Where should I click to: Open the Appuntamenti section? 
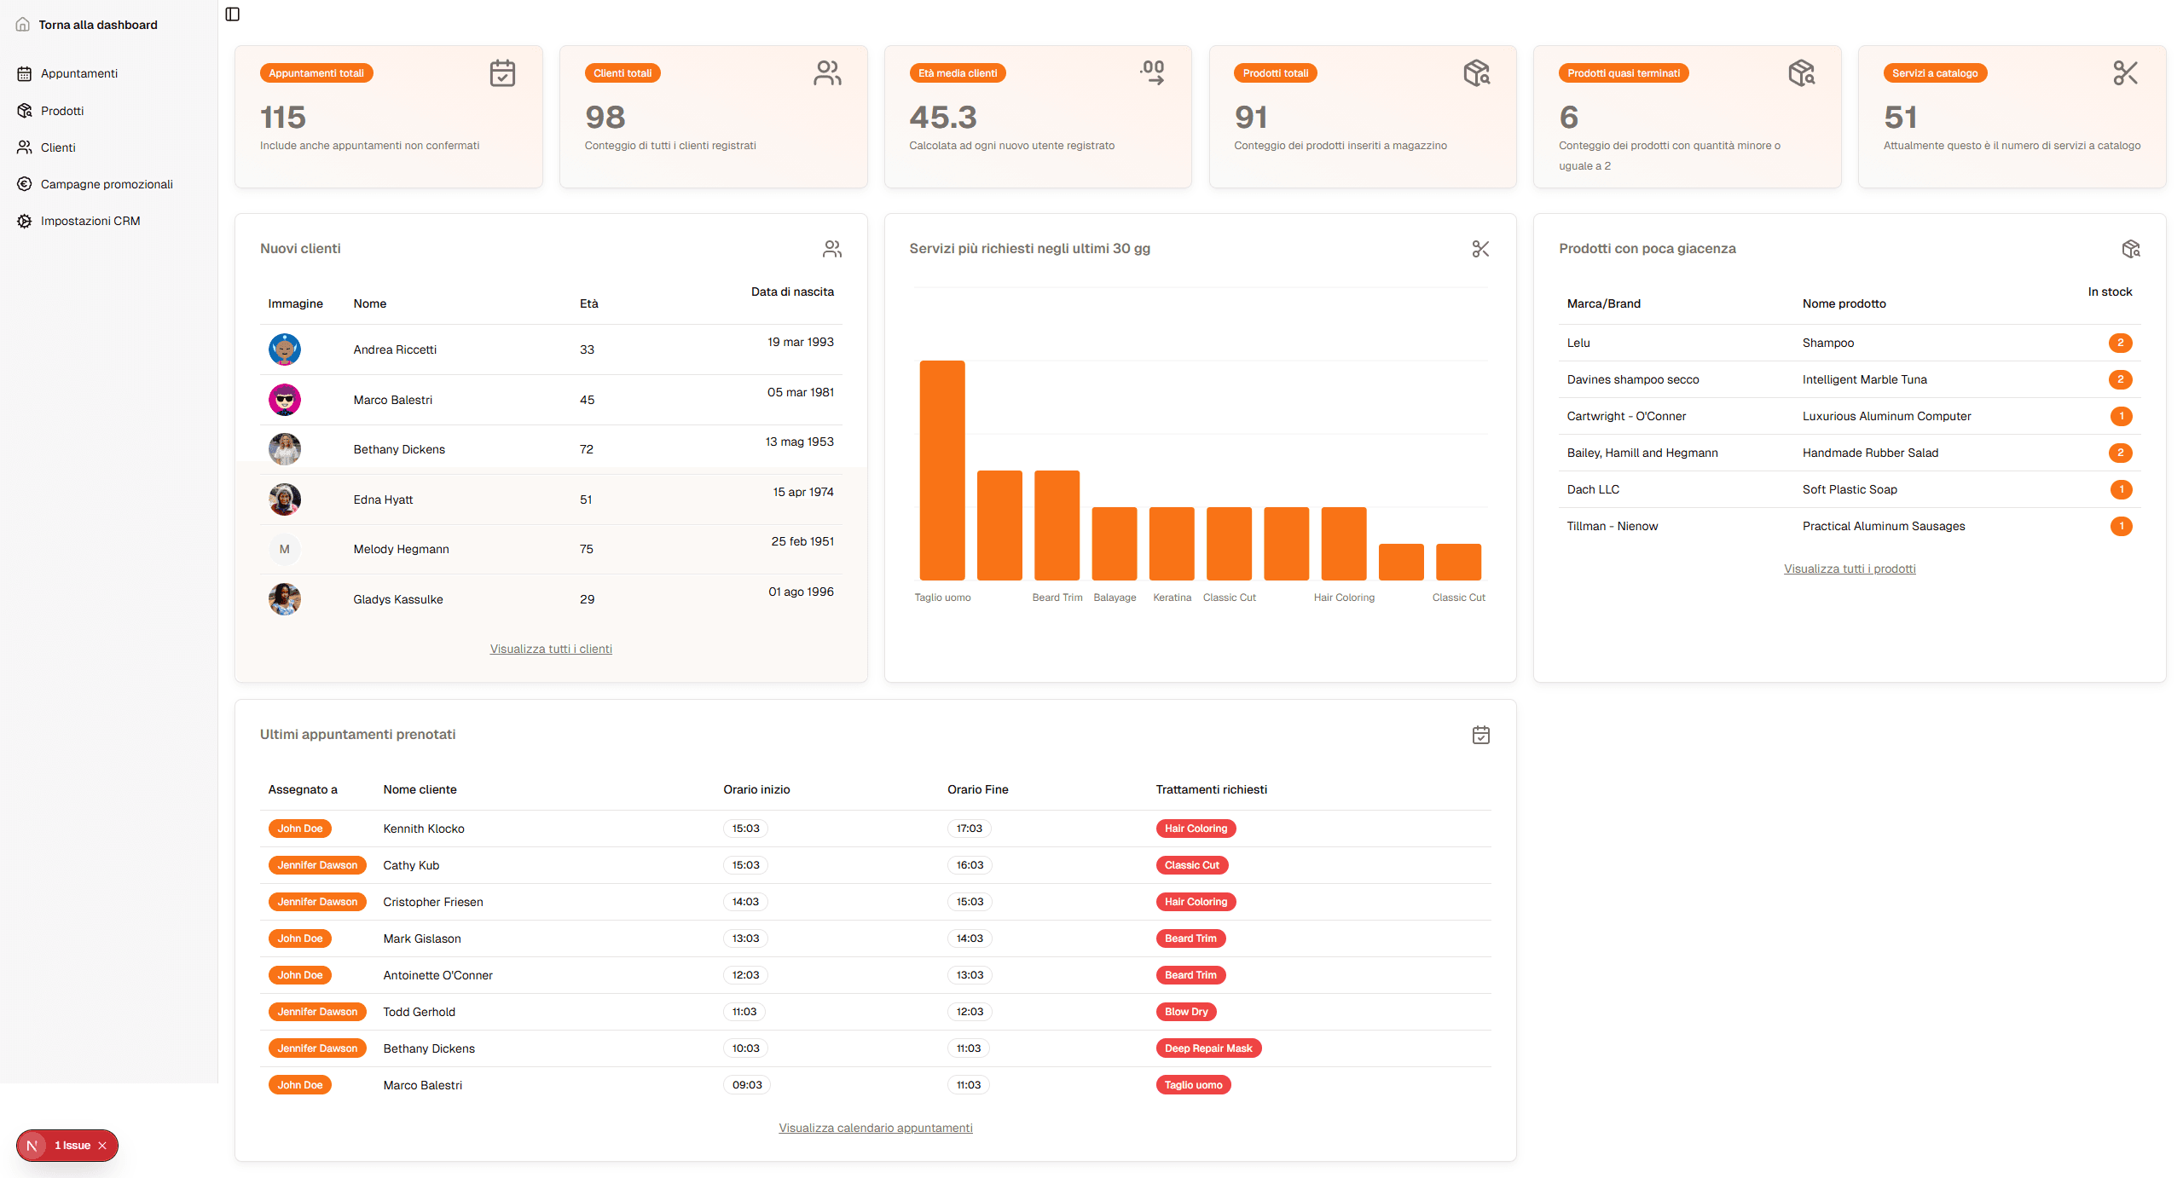click(79, 73)
